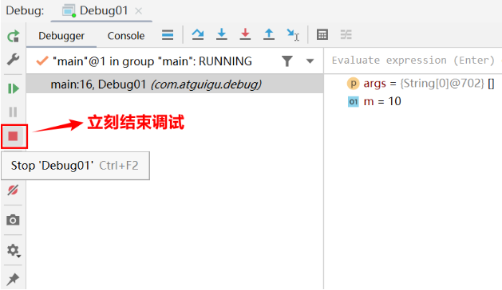Click the Run to Cursor icon
502x290 pixels.
click(x=293, y=34)
